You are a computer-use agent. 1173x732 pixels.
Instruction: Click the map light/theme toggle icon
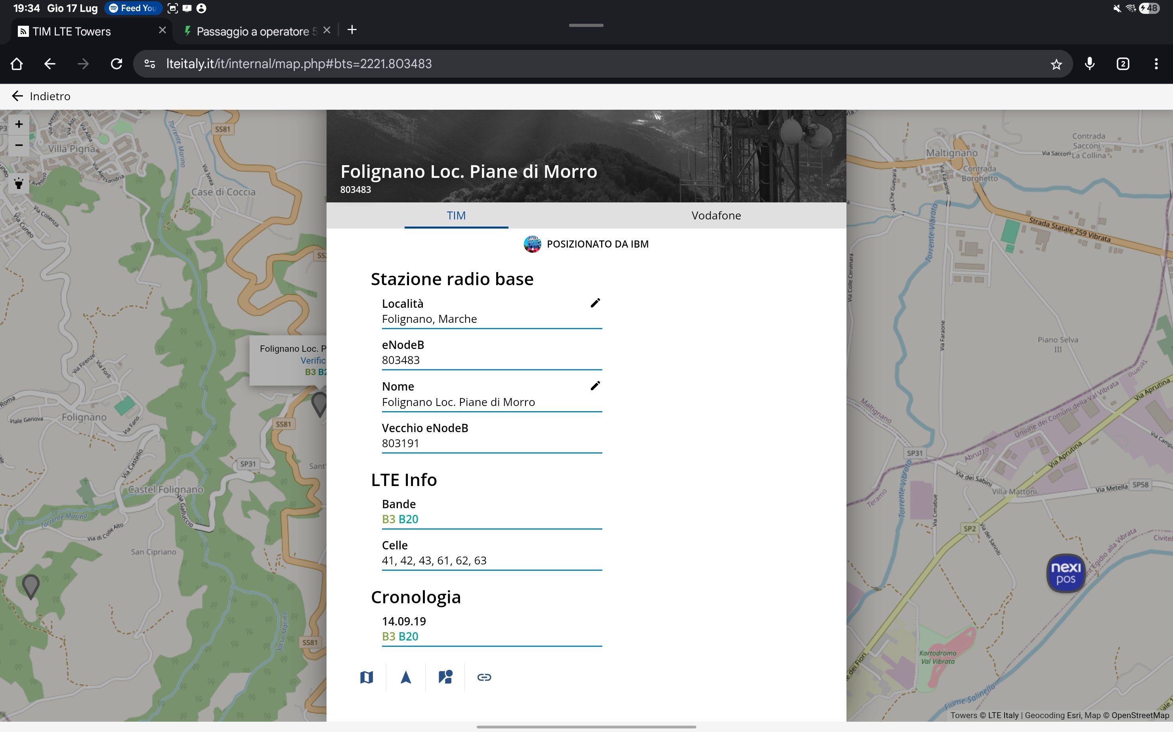18,183
